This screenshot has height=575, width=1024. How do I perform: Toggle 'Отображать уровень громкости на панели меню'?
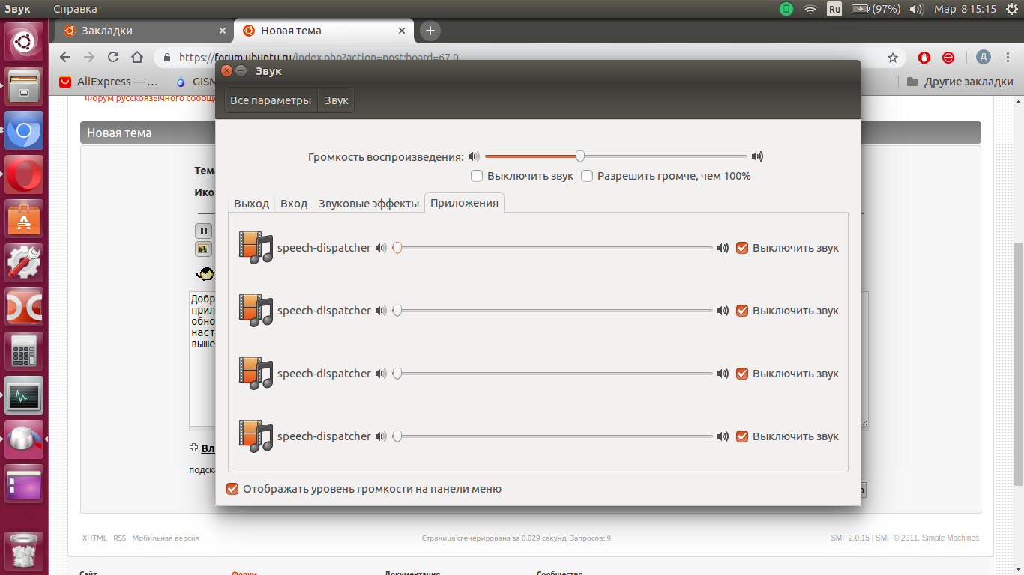(x=364, y=489)
